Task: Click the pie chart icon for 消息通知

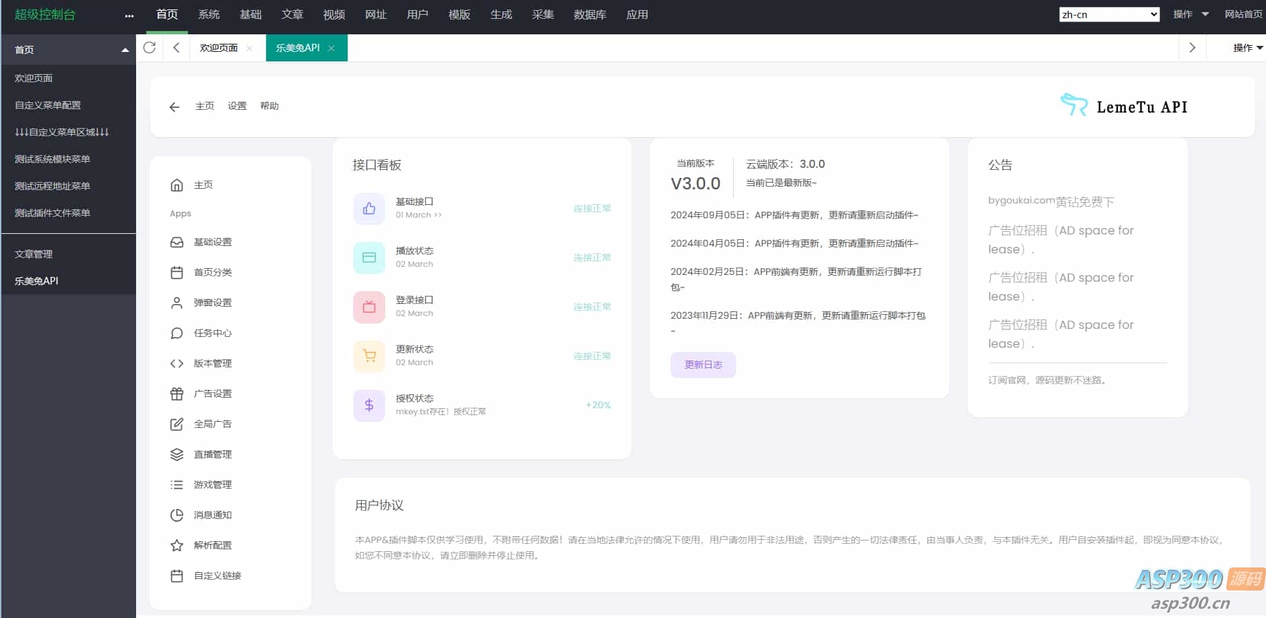Action: click(x=176, y=514)
